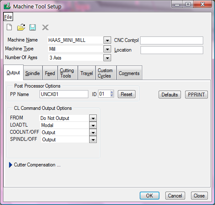Expand the Cutter Compensation section
This screenshot has height=205, width=215.
coord(11,165)
